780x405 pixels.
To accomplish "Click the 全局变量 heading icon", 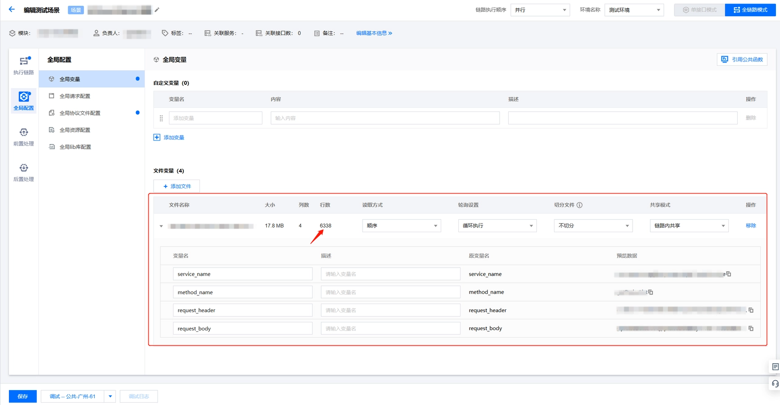I will click(x=156, y=60).
